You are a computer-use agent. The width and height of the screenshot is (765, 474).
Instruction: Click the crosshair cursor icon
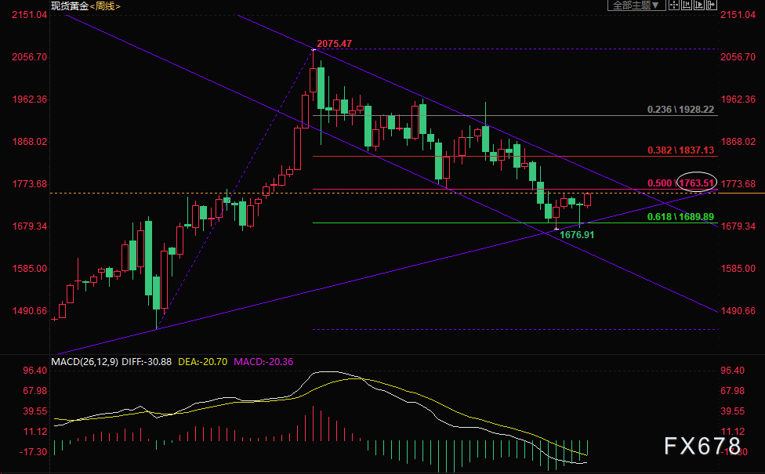(x=674, y=5)
